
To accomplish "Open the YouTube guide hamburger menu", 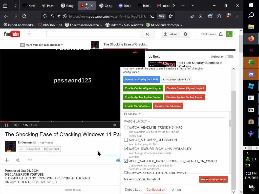I will pos(29,34).
